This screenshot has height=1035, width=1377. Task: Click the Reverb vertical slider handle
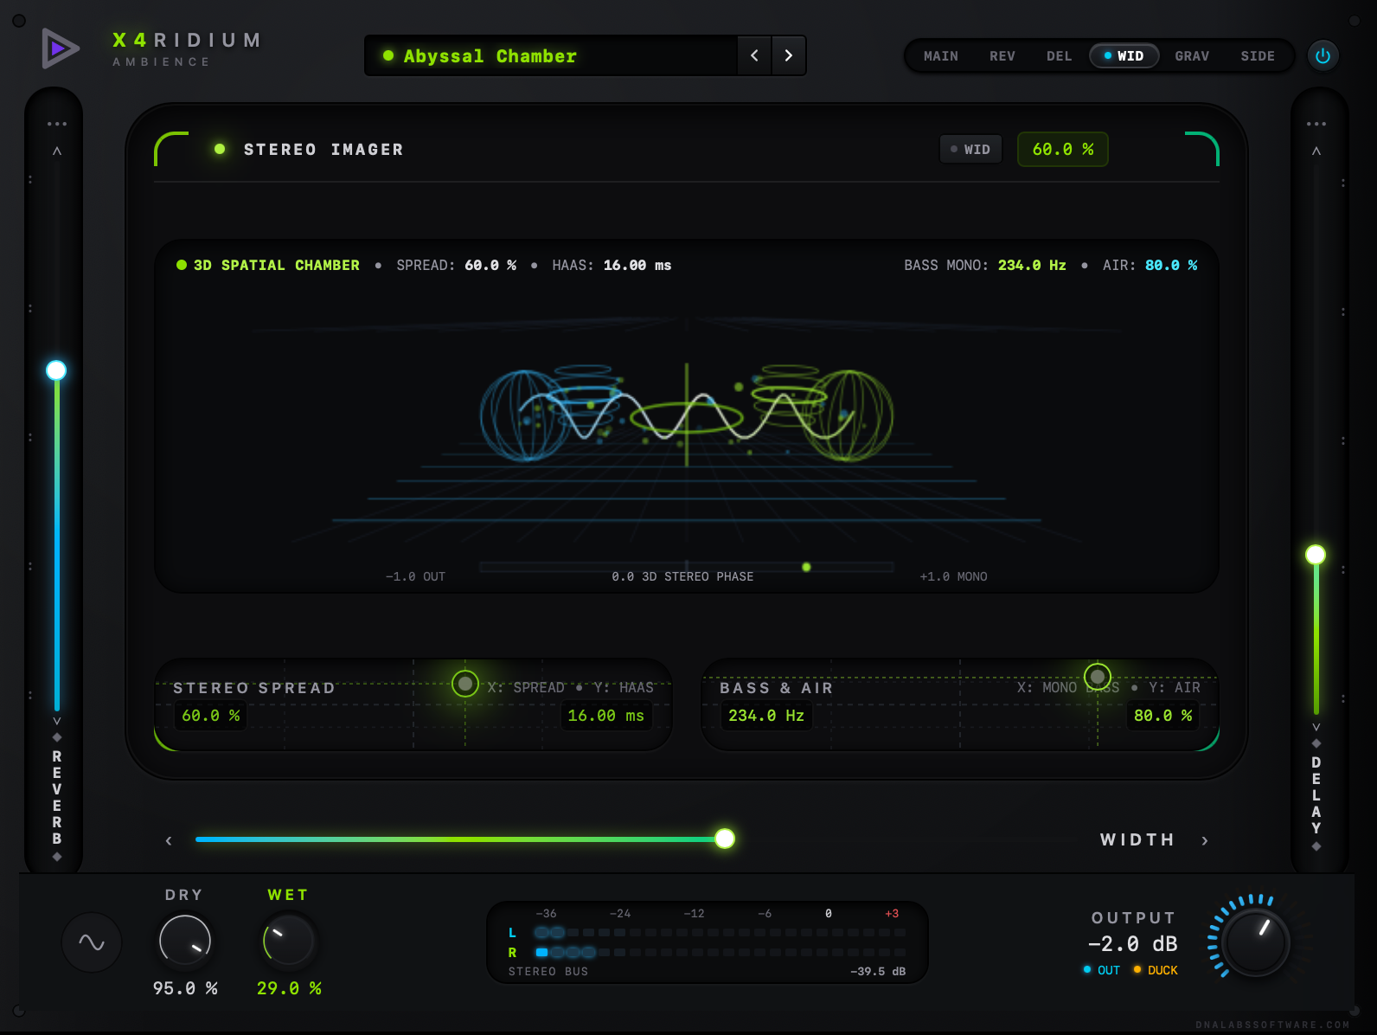(x=56, y=370)
